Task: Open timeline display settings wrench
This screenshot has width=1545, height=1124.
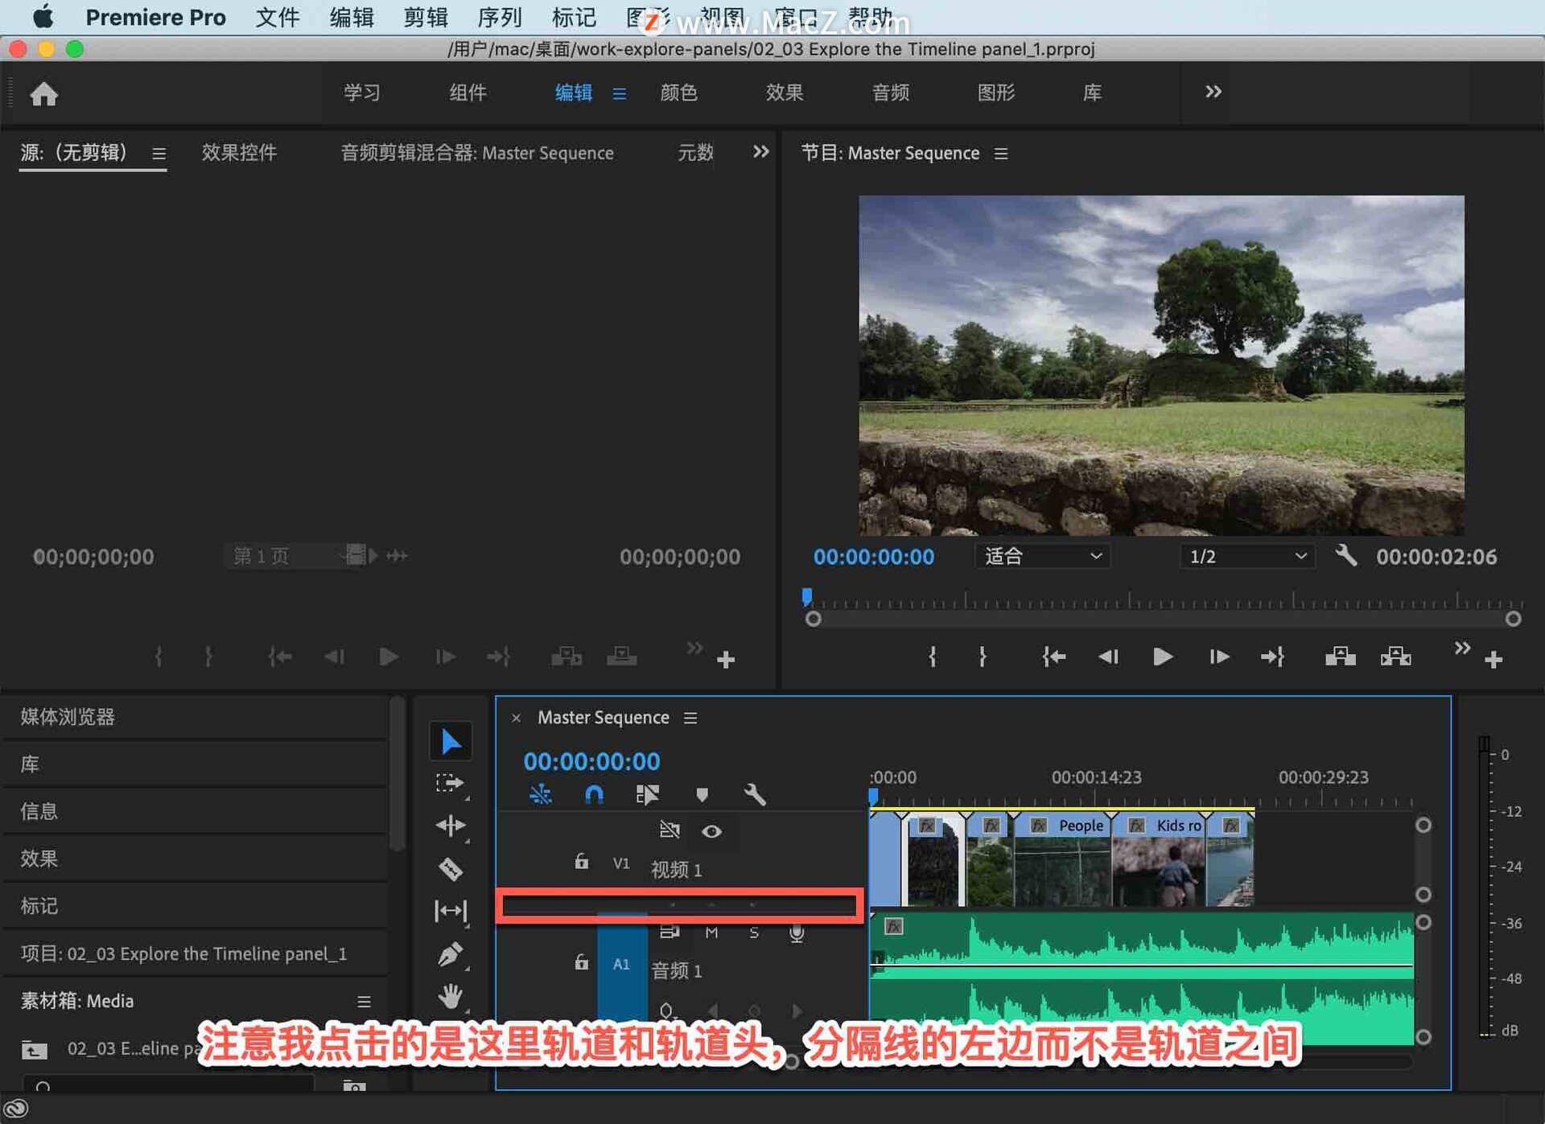Action: [x=755, y=795]
